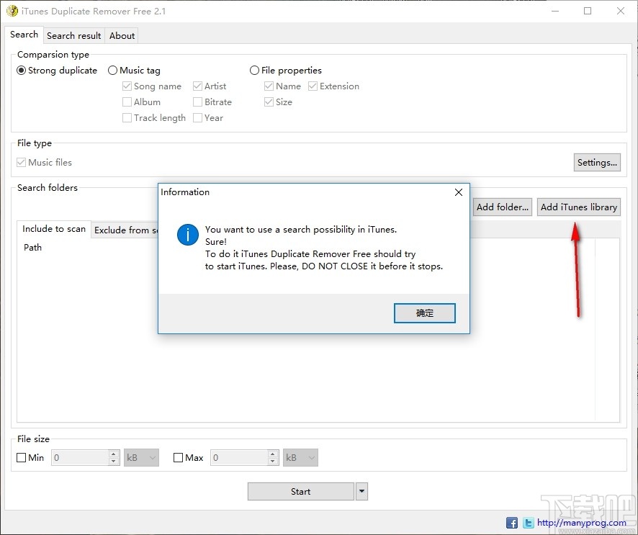Open the Facebook icon at bottom right
The width and height of the screenshot is (638, 535).
coord(512,522)
